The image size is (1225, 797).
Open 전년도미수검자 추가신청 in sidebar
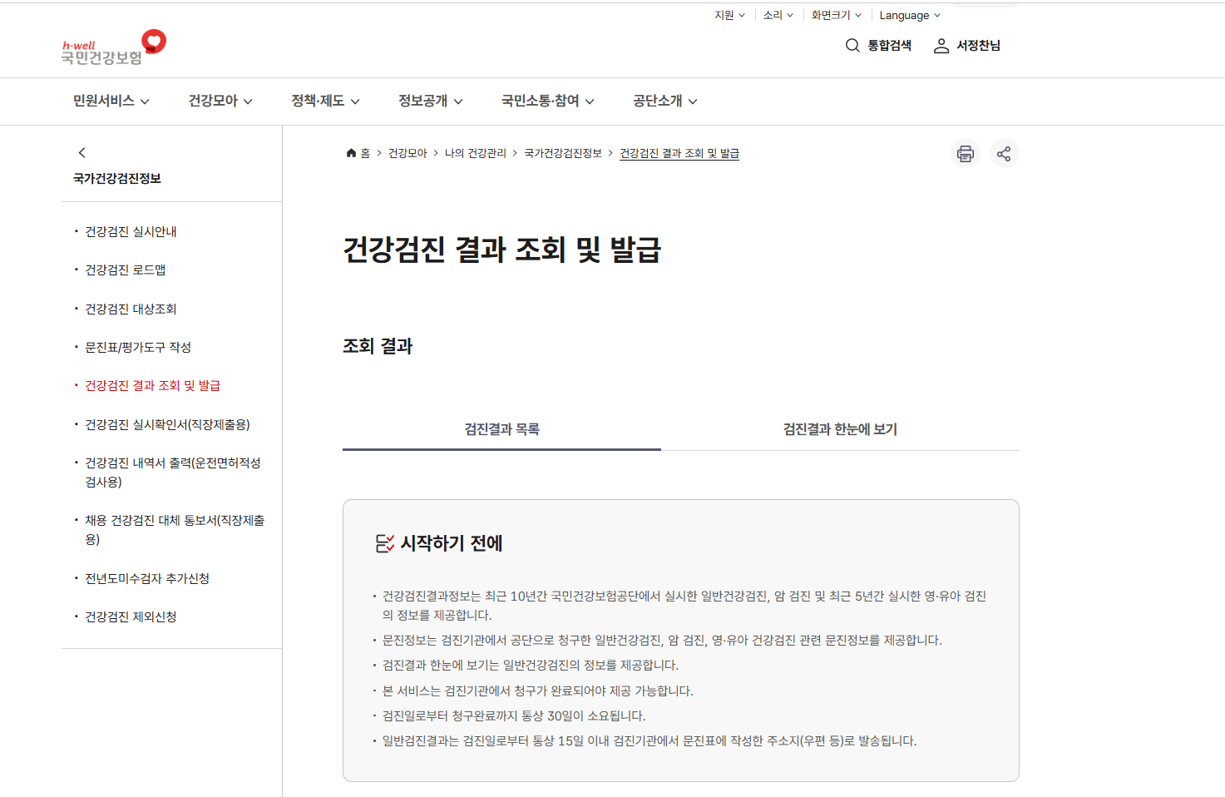[x=147, y=578]
